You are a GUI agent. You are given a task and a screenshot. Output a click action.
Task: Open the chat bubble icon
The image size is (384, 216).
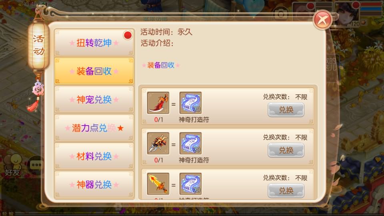tap(36, 165)
